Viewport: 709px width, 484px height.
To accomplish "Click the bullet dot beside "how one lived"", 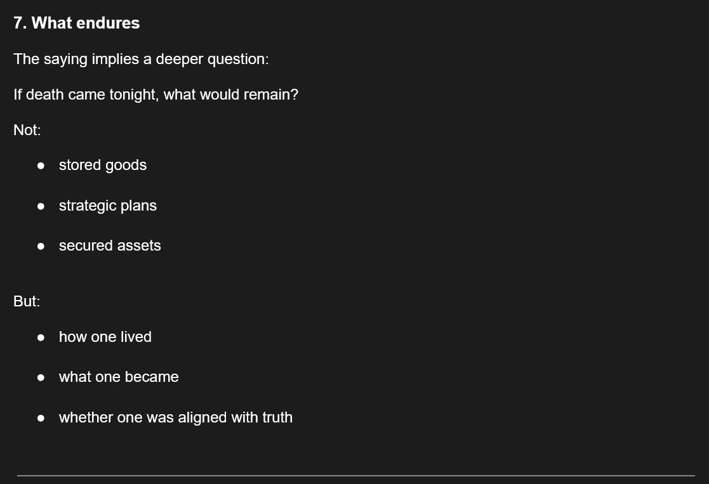I will (x=41, y=337).
